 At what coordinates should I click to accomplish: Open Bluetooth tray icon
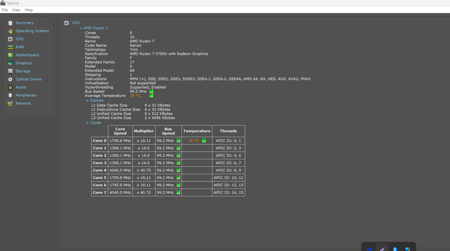pyautogui.click(x=395, y=249)
